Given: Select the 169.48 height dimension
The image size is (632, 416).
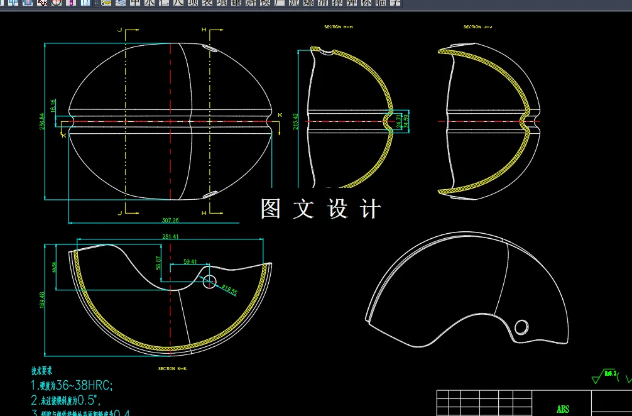Looking at the screenshot, I should click(x=42, y=300).
